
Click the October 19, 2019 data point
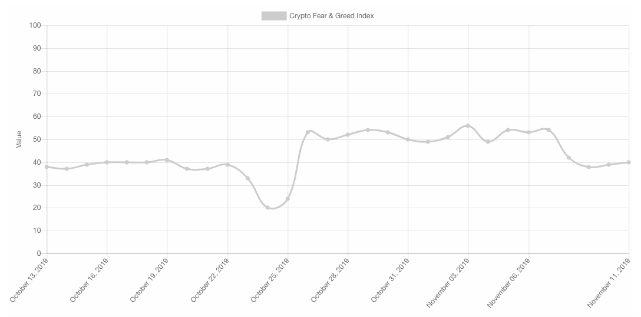(167, 160)
